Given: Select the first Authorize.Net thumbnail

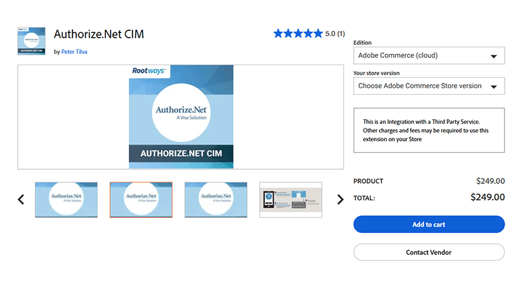Looking at the screenshot, I should [67, 200].
